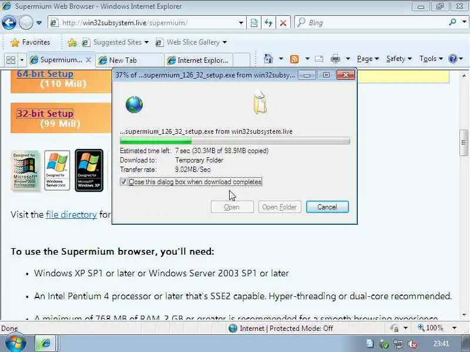
Task: Open the search provider dropdown arrow
Action: point(464,22)
